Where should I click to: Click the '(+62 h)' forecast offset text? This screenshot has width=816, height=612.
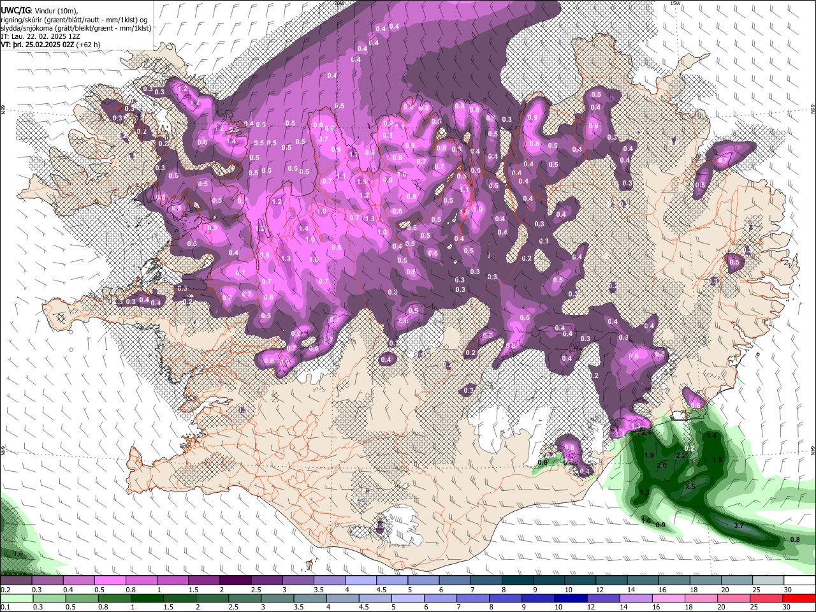(89, 45)
